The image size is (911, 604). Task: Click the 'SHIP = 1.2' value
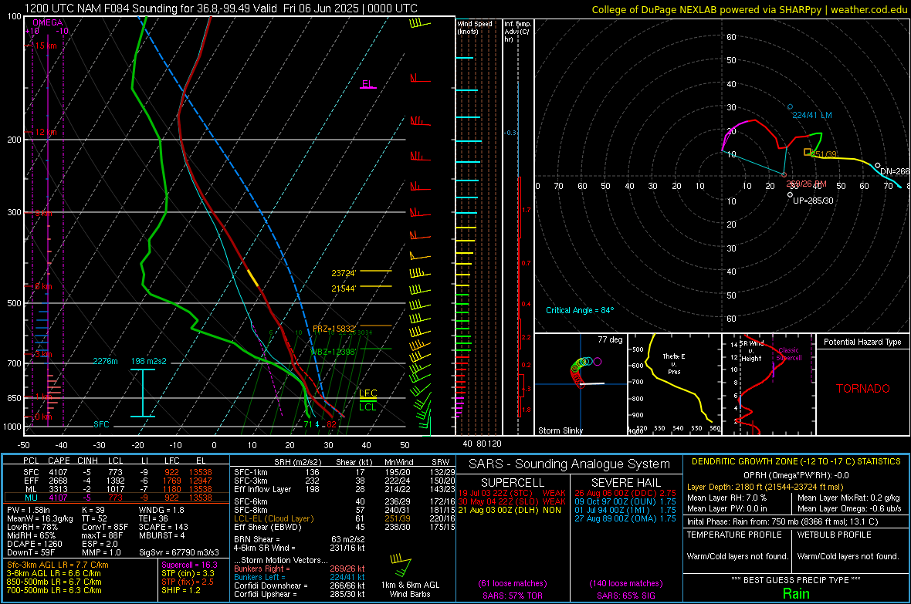click(x=181, y=590)
